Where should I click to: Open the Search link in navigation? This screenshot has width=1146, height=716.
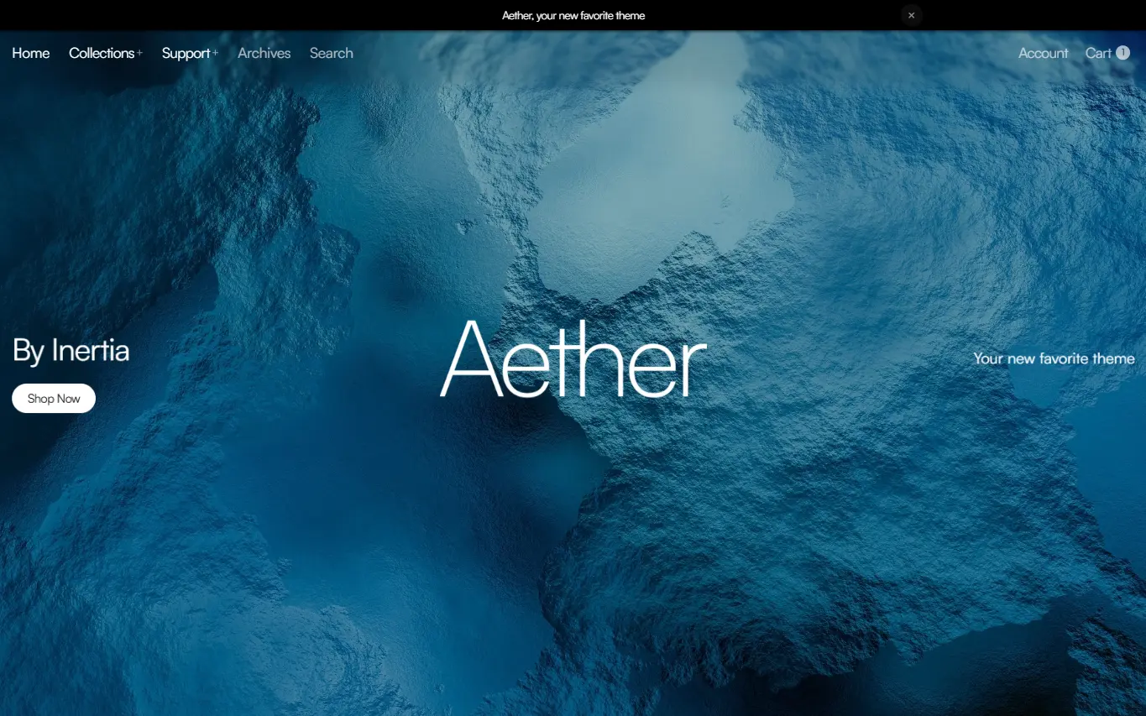pyautogui.click(x=331, y=53)
